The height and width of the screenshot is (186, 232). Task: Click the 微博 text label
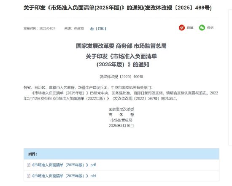190,28
